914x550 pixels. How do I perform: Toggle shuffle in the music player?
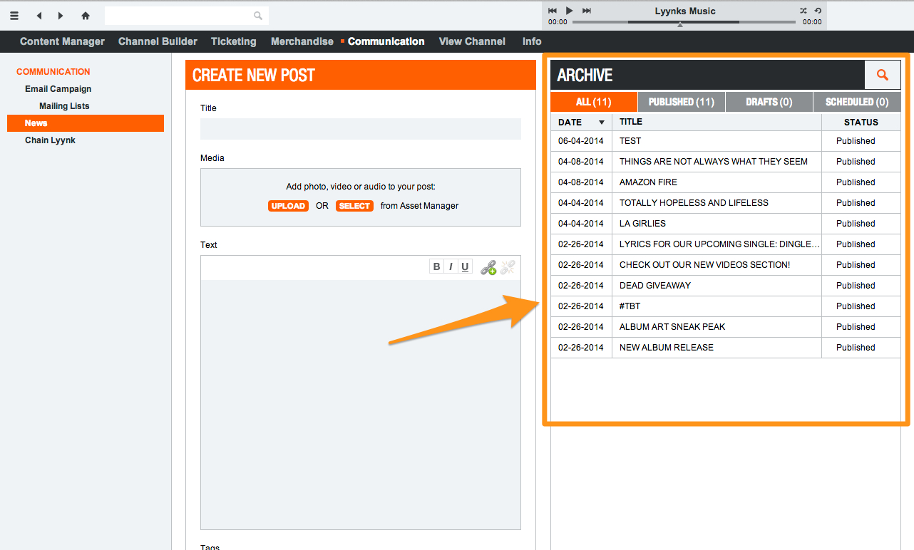[803, 11]
